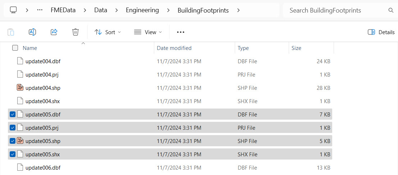Select the update004.shp file icon

tap(20, 88)
